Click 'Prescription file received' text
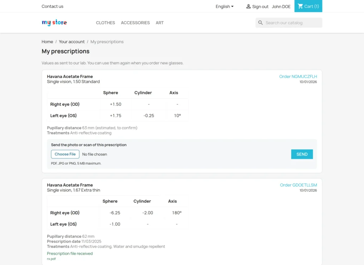Image resolution: width=364 pixels, height=265 pixels. point(70,254)
